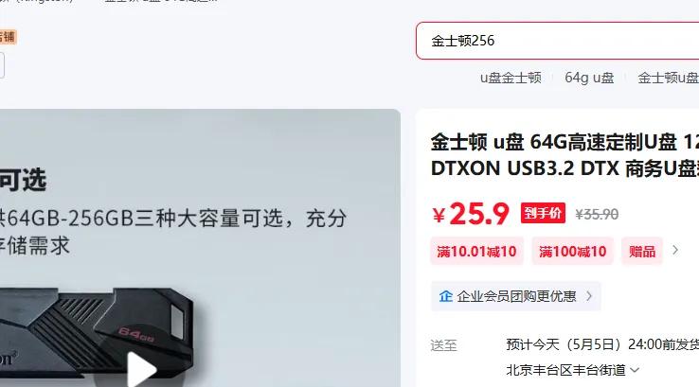Click the 满10.01减10 coupon tag
This screenshot has width=699, height=387.
click(476, 252)
